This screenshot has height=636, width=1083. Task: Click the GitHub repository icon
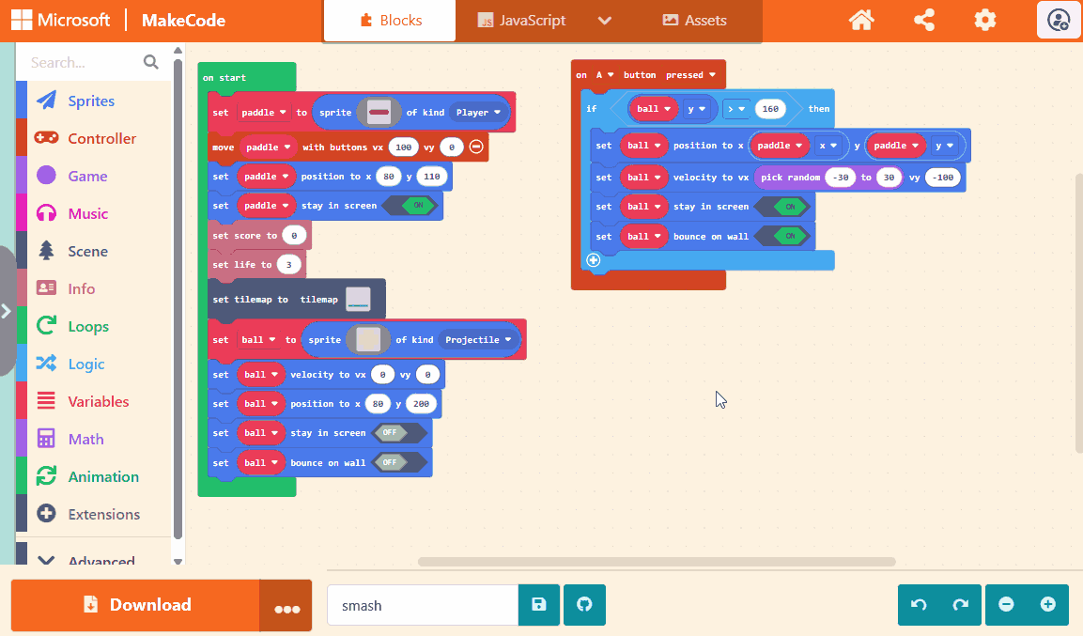tap(584, 605)
